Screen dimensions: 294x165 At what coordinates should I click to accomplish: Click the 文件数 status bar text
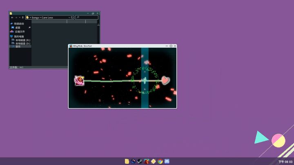16,67
